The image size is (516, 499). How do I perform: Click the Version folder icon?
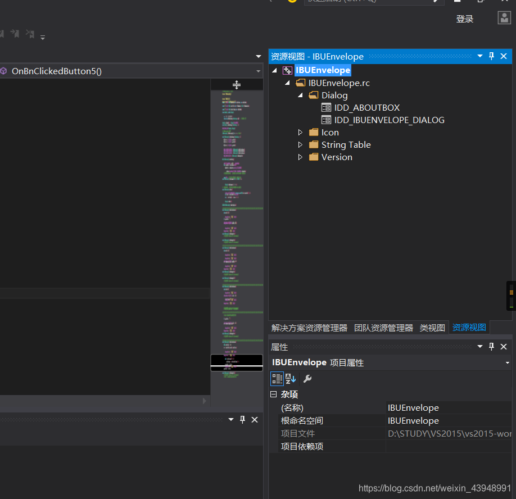[314, 157]
